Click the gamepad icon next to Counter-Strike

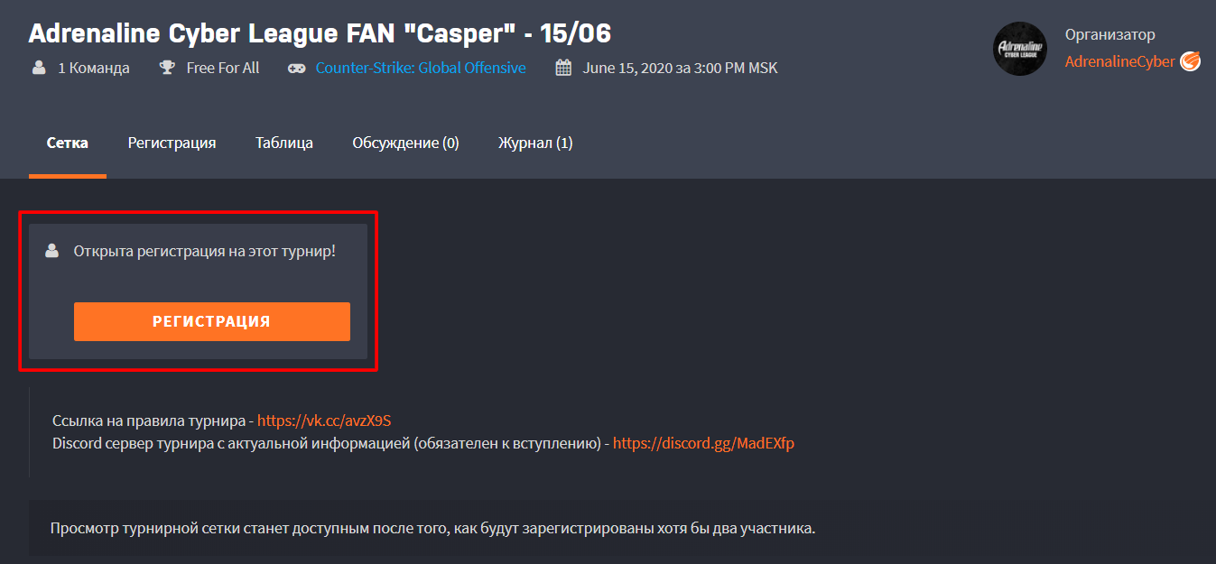tap(296, 68)
